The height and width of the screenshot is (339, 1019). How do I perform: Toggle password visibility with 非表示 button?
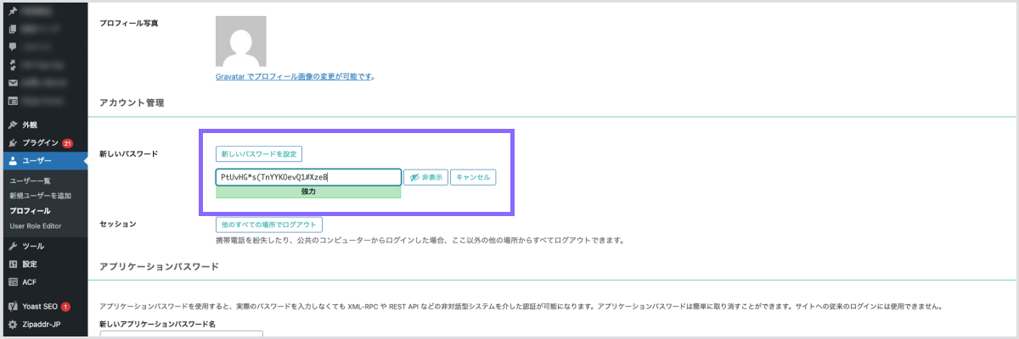click(425, 178)
